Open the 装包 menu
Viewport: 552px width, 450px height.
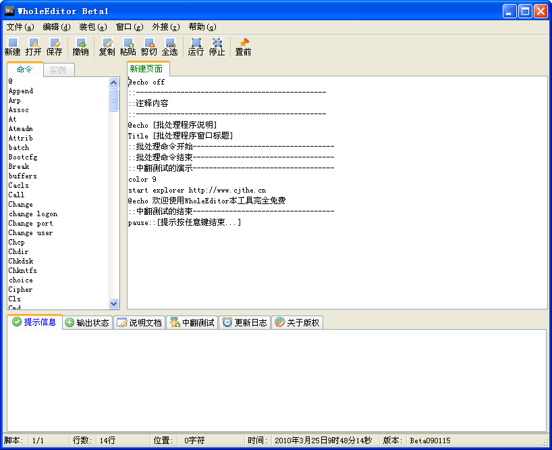[92, 27]
